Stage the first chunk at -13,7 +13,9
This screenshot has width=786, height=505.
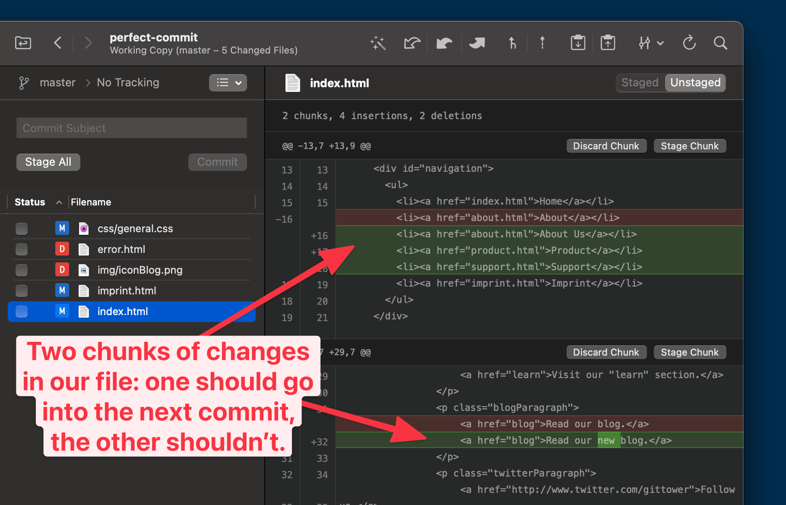coord(690,146)
